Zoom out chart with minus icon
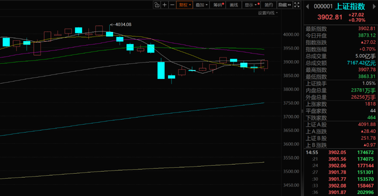This screenshot has height=196, width=378. coord(172,5)
